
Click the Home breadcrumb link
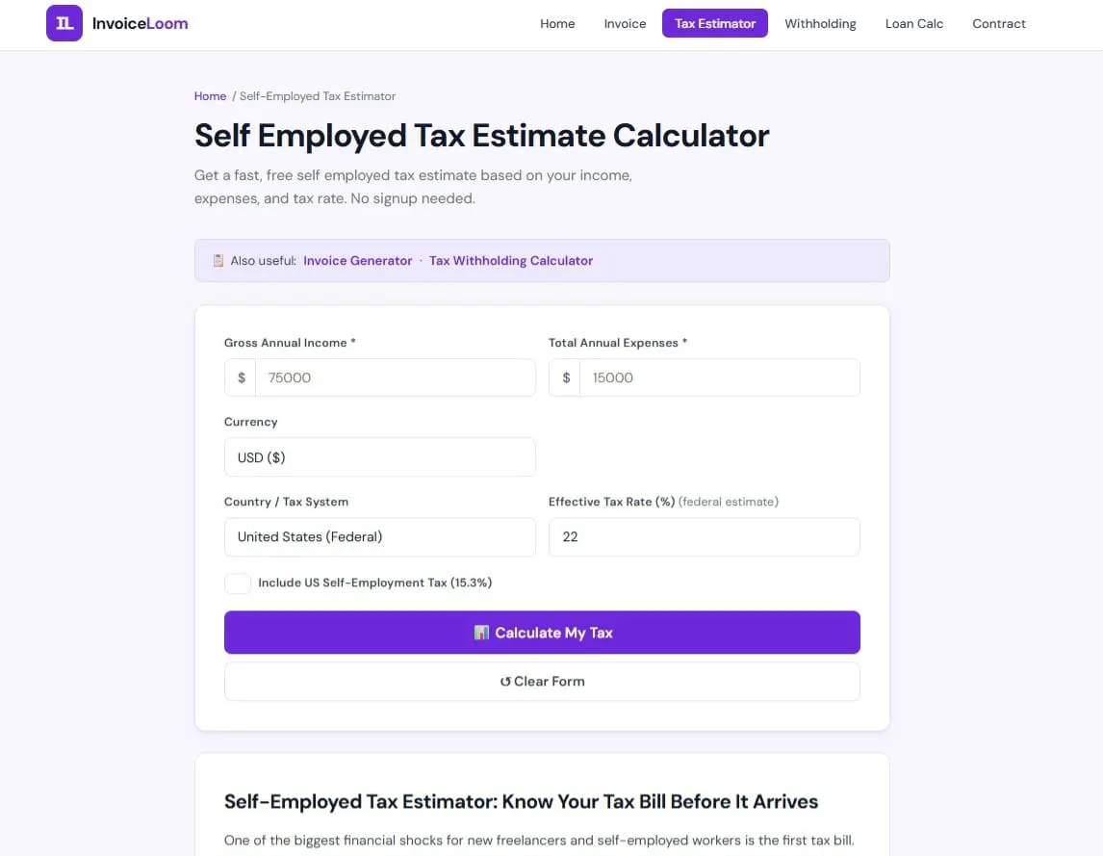point(210,96)
